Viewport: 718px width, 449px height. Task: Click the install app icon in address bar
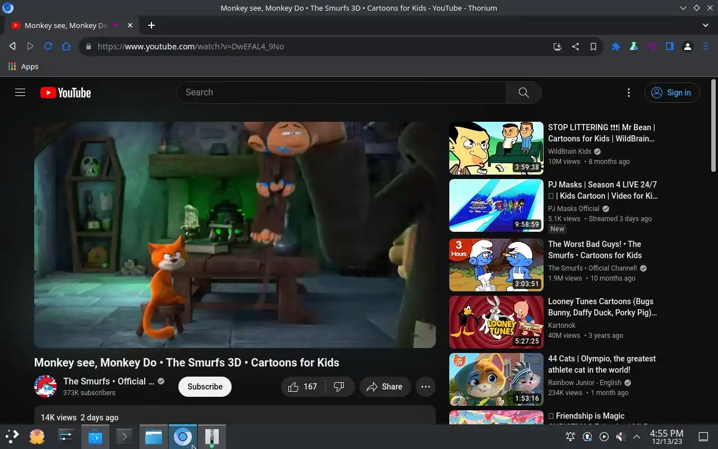(x=557, y=47)
